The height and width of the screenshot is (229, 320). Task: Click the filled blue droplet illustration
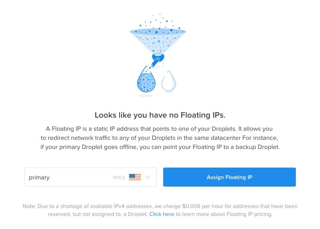146,81
